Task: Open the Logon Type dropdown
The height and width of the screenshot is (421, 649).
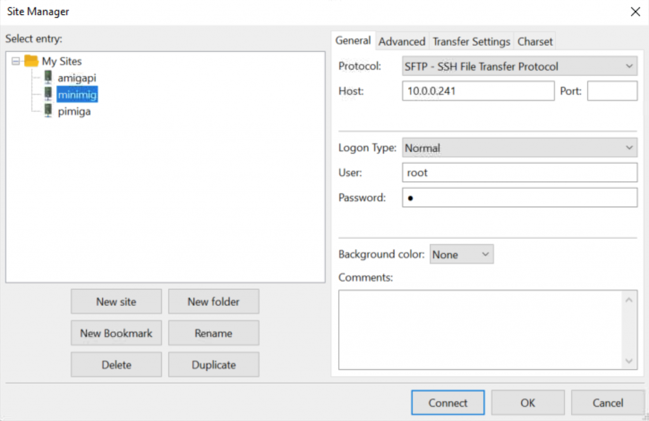Action: point(520,148)
